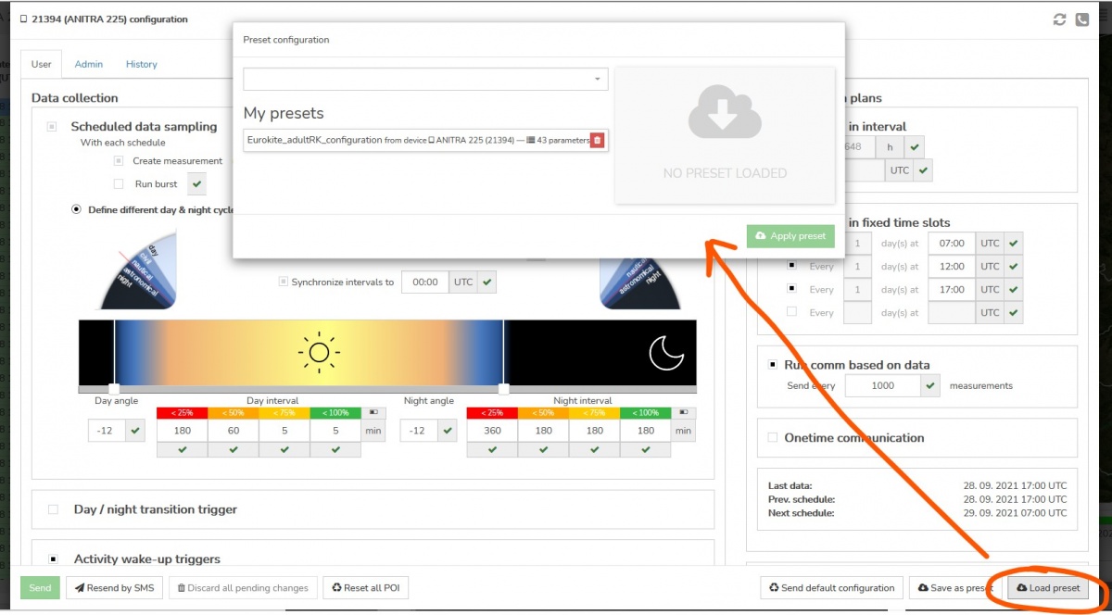Image resolution: width=1112 pixels, height=615 pixels.
Task: Confirm the 07:00 UTC time slot checkmark
Action: [x=1014, y=244]
